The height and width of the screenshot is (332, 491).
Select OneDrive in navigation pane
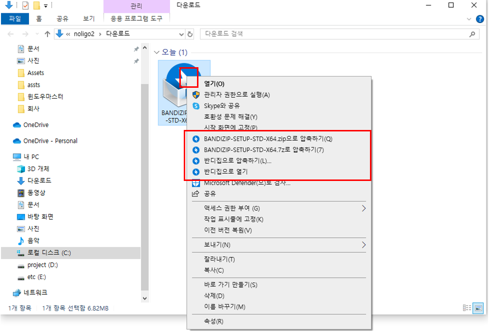(36, 125)
